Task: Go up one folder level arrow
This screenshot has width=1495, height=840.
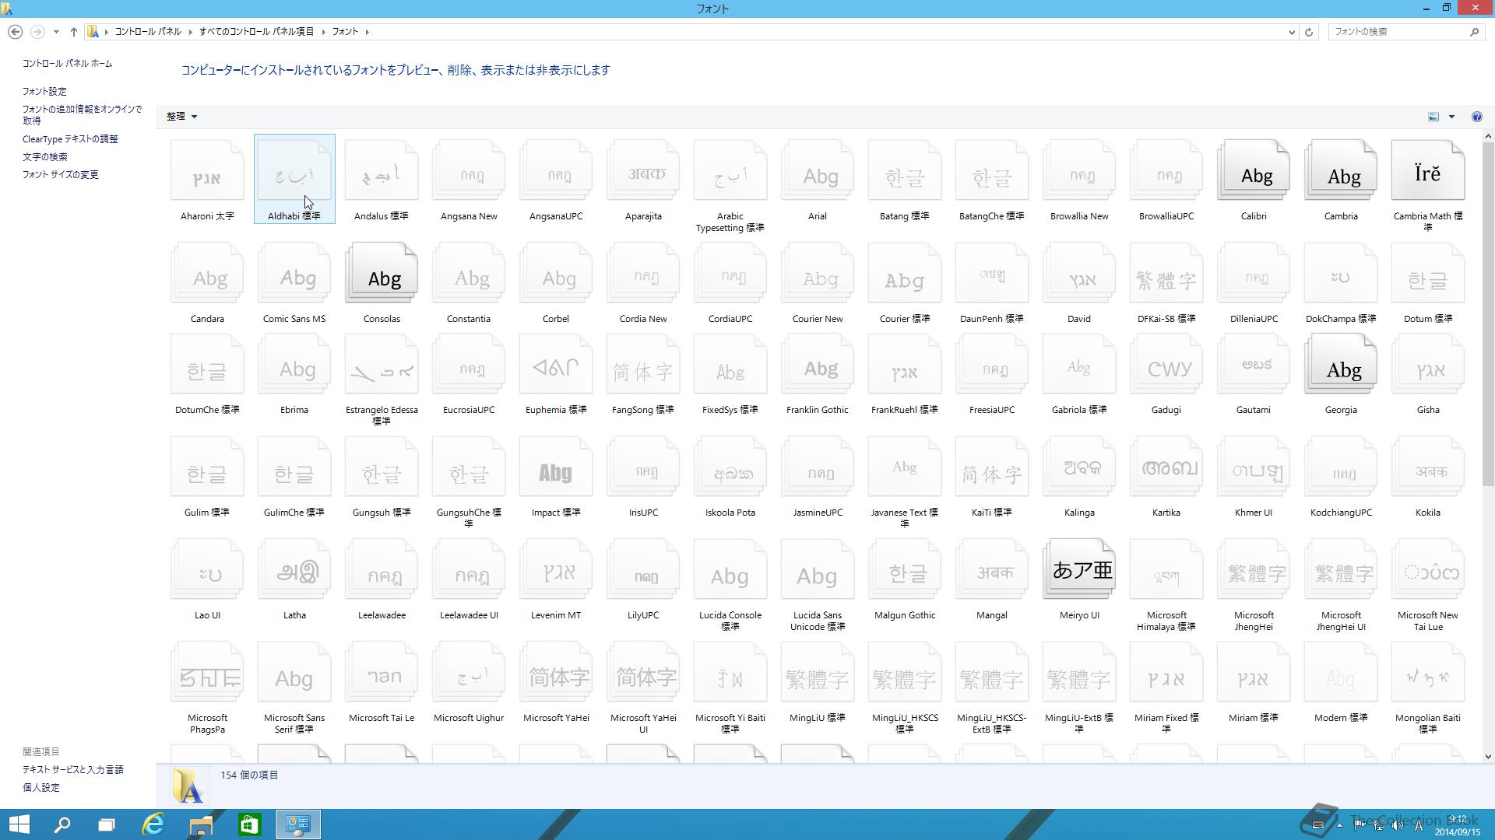Action: point(74,32)
